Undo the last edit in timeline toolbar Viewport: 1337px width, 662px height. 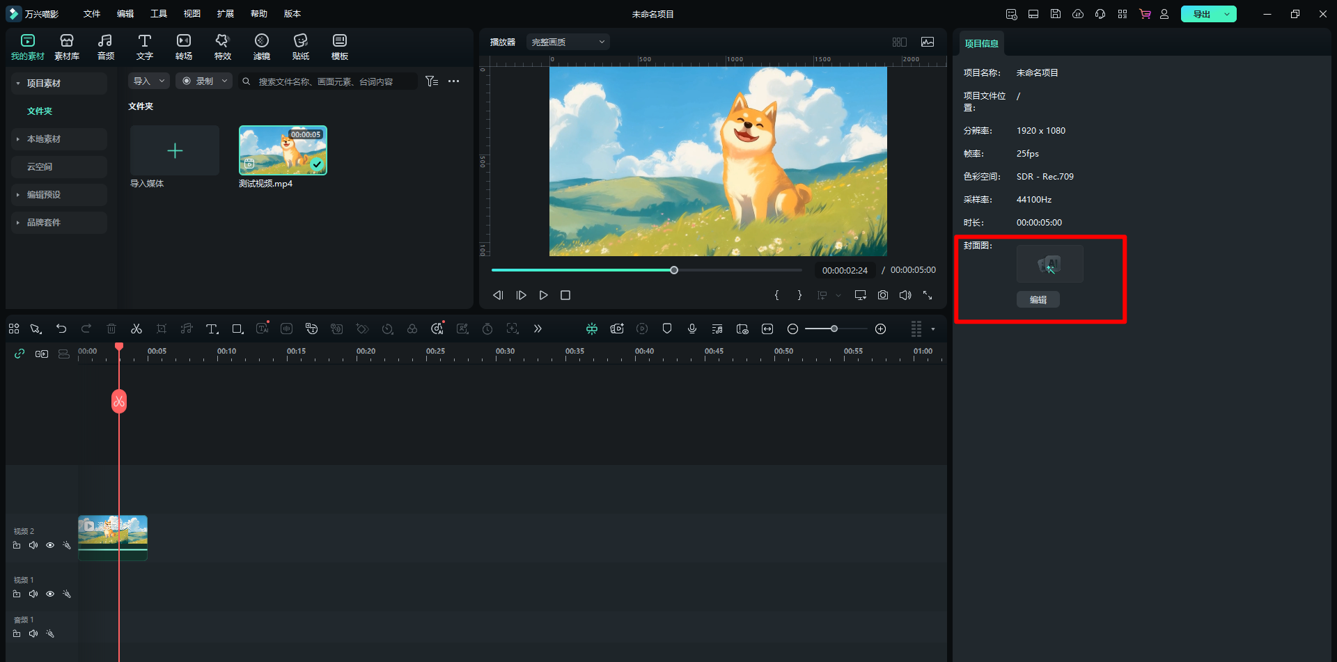[x=61, y=329]
